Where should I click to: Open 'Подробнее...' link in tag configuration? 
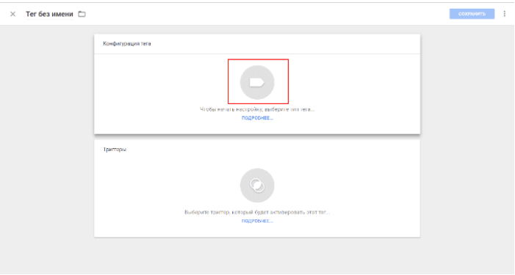257,118
